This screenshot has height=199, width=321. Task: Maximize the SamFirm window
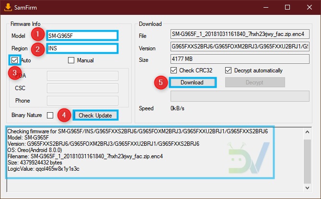[x=287, y=7]
